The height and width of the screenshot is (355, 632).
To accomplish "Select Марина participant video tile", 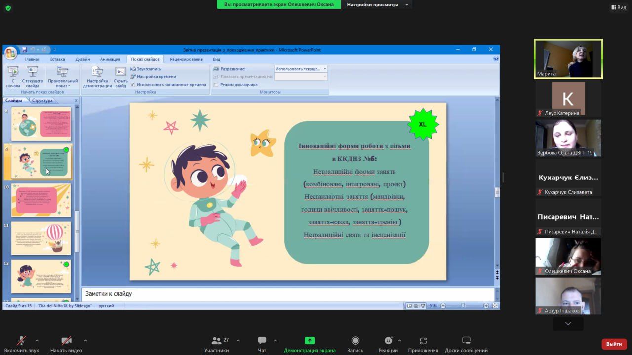I will click(568, 59).
